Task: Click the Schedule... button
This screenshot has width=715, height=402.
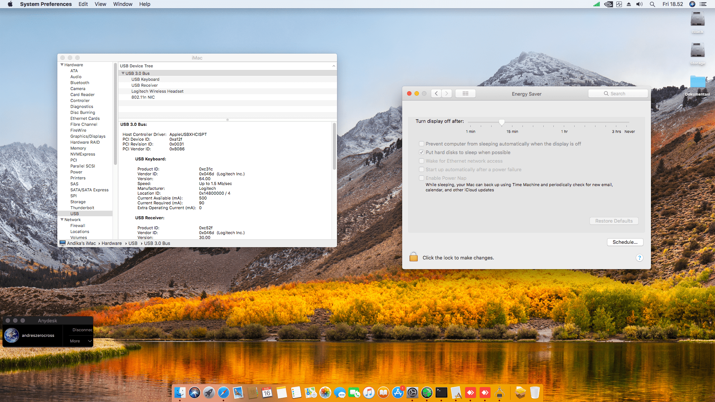Action: pyautogui.click(x=625, y=242)
